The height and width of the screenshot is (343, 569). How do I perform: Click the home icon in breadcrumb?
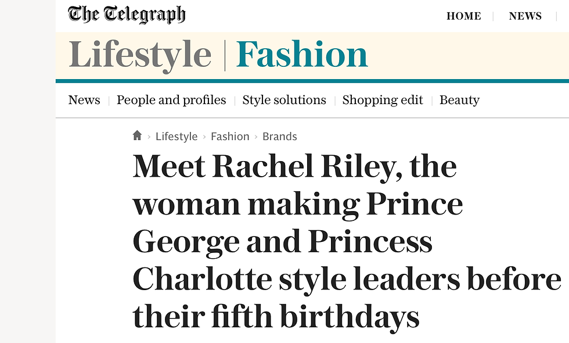137,136
